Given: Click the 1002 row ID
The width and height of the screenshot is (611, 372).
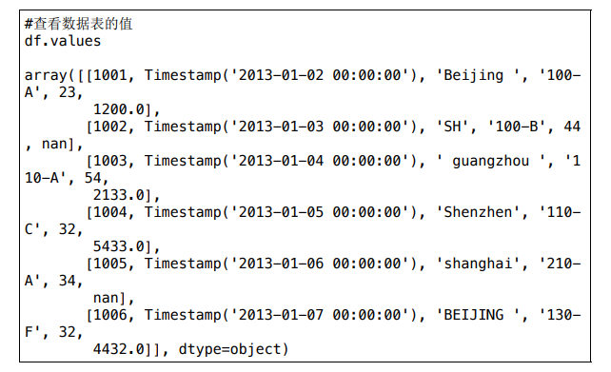Looking at the screenshot, I should point(110,127).
